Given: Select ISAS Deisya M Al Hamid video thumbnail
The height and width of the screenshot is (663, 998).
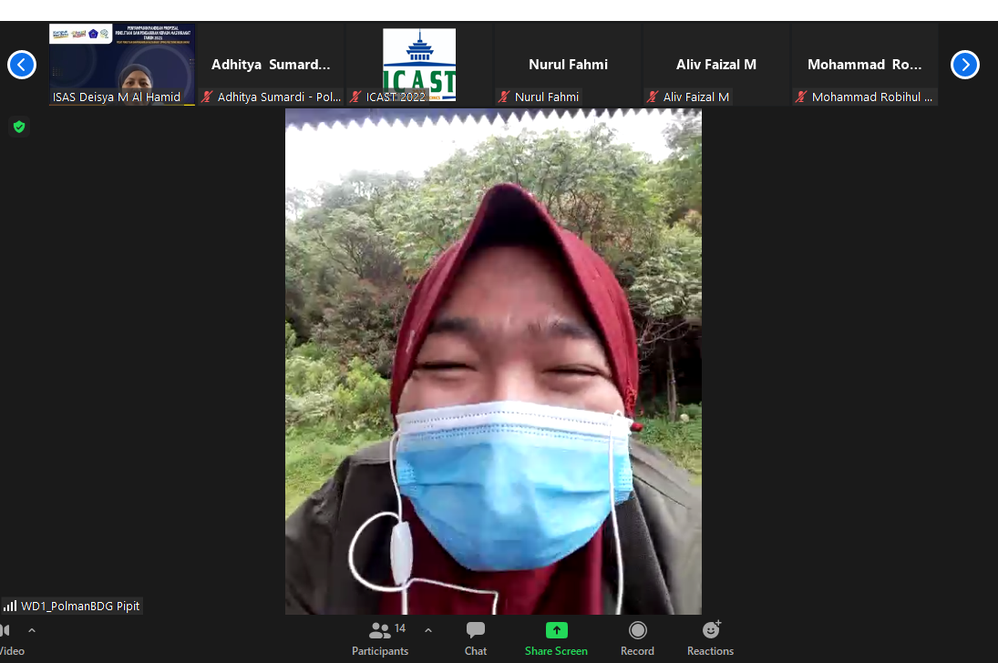Looking at the screenshot, I should 121,64.
